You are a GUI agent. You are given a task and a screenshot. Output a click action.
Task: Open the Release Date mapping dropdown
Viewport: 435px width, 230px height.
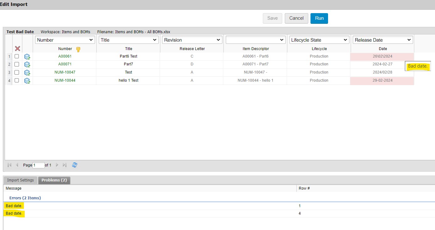[x=382, y=40]
